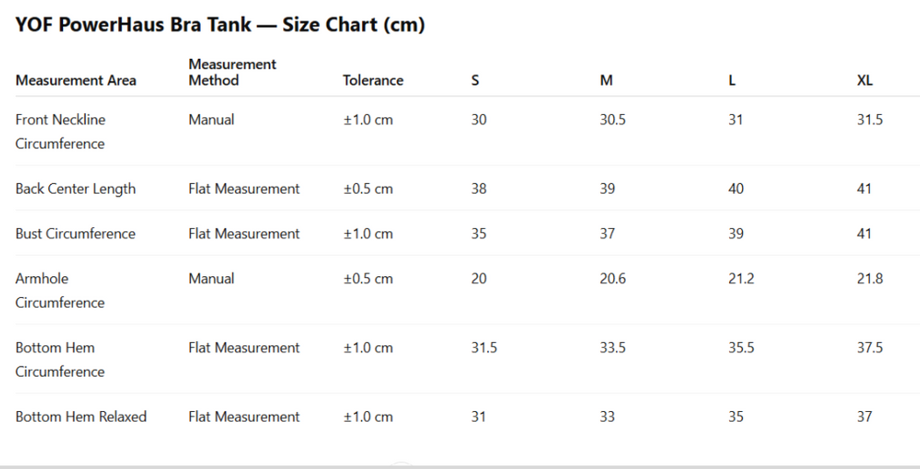Screen dimensions: 920x469
Task: Click the 37.5 Bottom Hem XL value
Action: 870,348
